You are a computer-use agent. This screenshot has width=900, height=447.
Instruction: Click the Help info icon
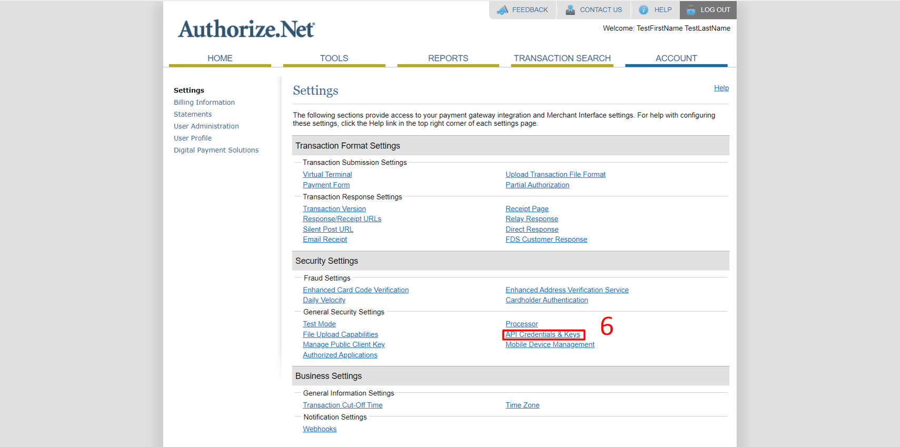pos(643,10)
